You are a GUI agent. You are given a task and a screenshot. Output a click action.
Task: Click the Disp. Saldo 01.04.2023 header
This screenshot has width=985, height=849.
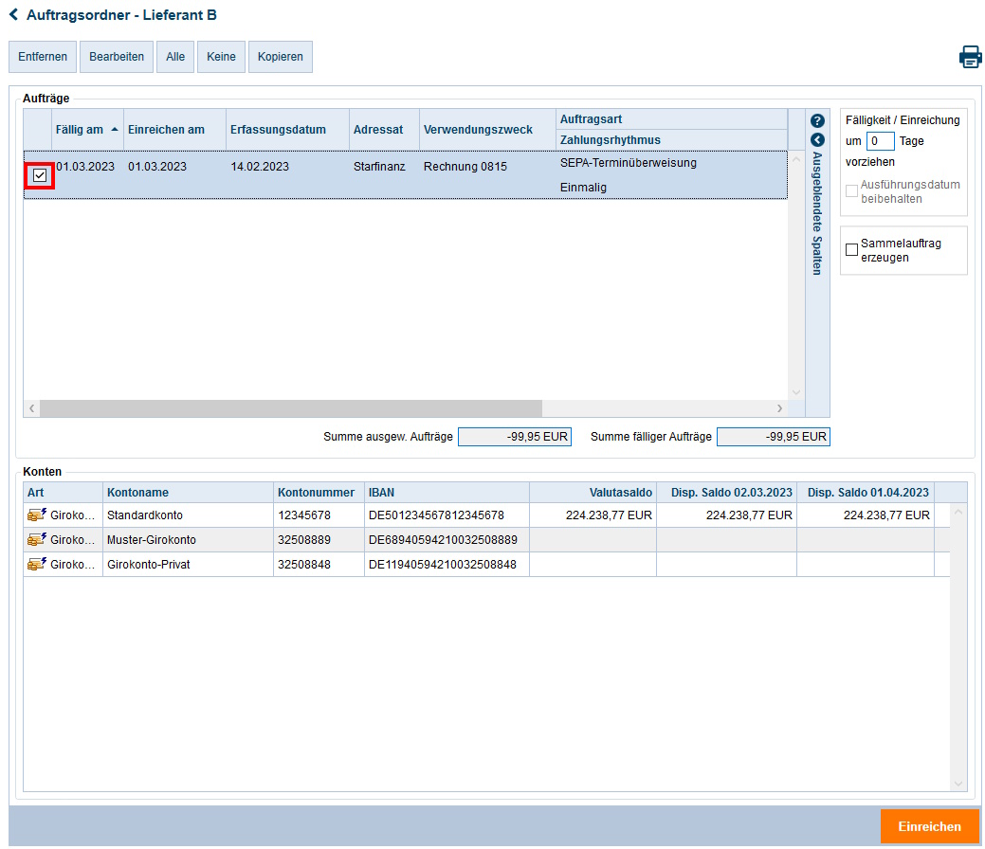866,493
